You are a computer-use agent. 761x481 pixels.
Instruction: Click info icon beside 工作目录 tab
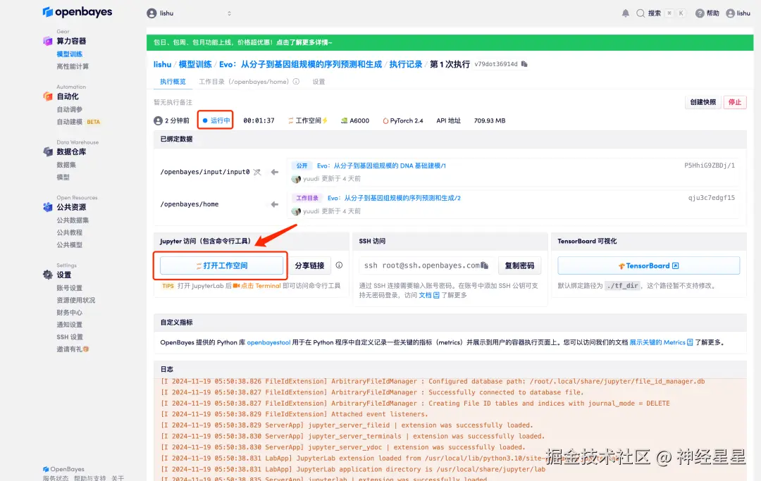click(x=296, y=82)
